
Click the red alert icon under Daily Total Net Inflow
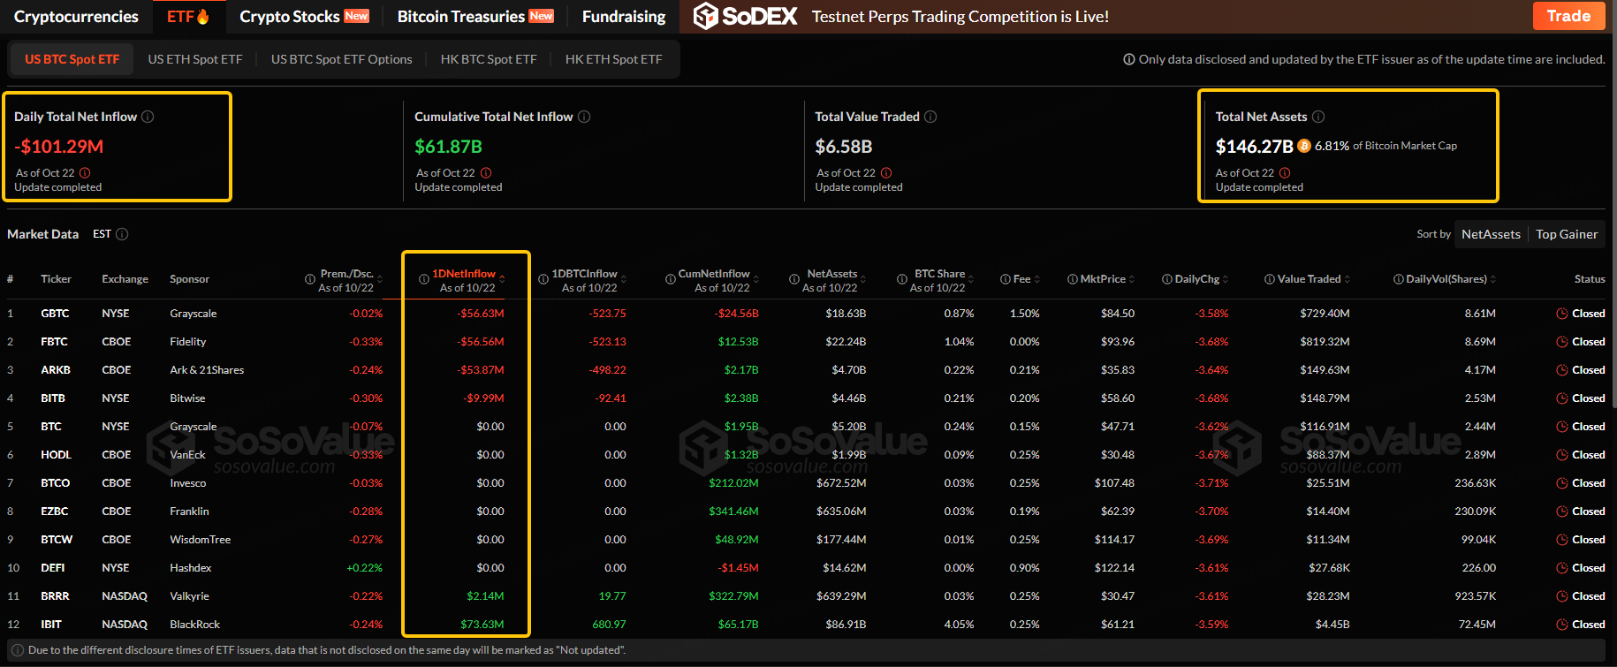click(85, 173)
